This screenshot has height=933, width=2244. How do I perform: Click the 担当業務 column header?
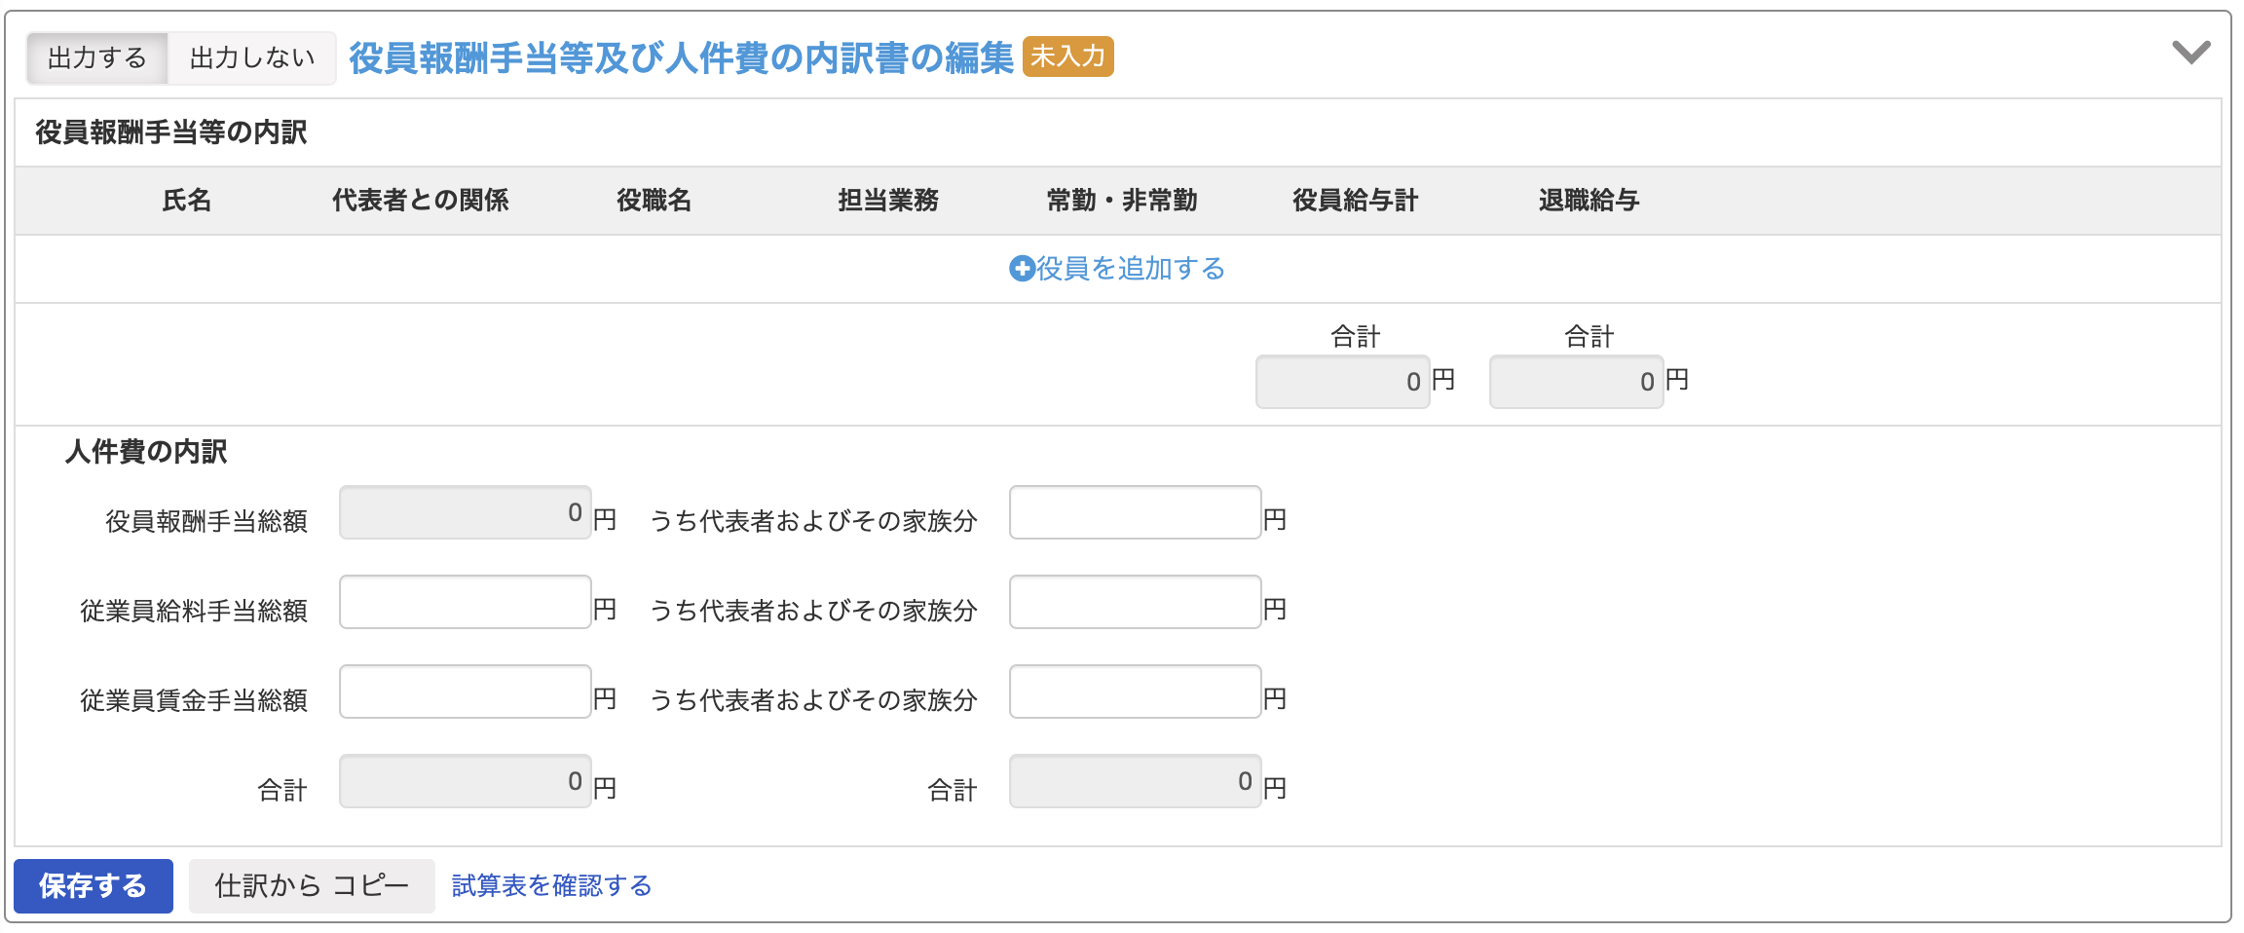tap(888, 201)
